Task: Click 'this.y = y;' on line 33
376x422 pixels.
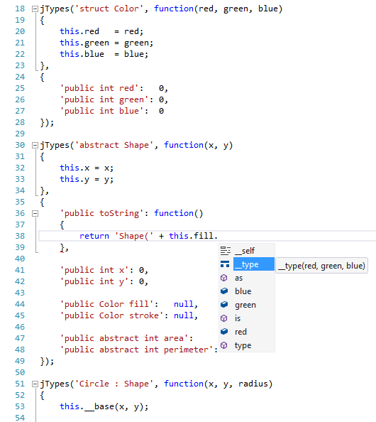Action: pyautogui.click(x=87, y=179)
